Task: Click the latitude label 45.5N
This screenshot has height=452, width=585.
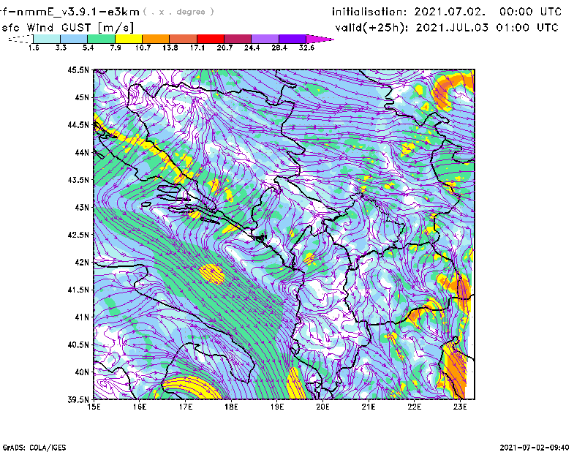Action: point(78,69)
